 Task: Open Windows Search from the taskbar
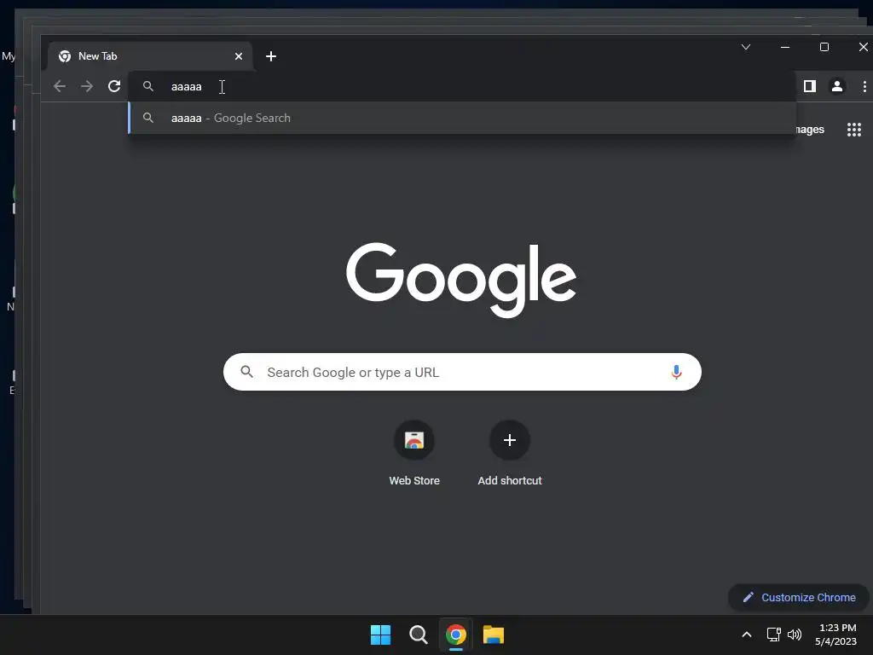[418, 635]
